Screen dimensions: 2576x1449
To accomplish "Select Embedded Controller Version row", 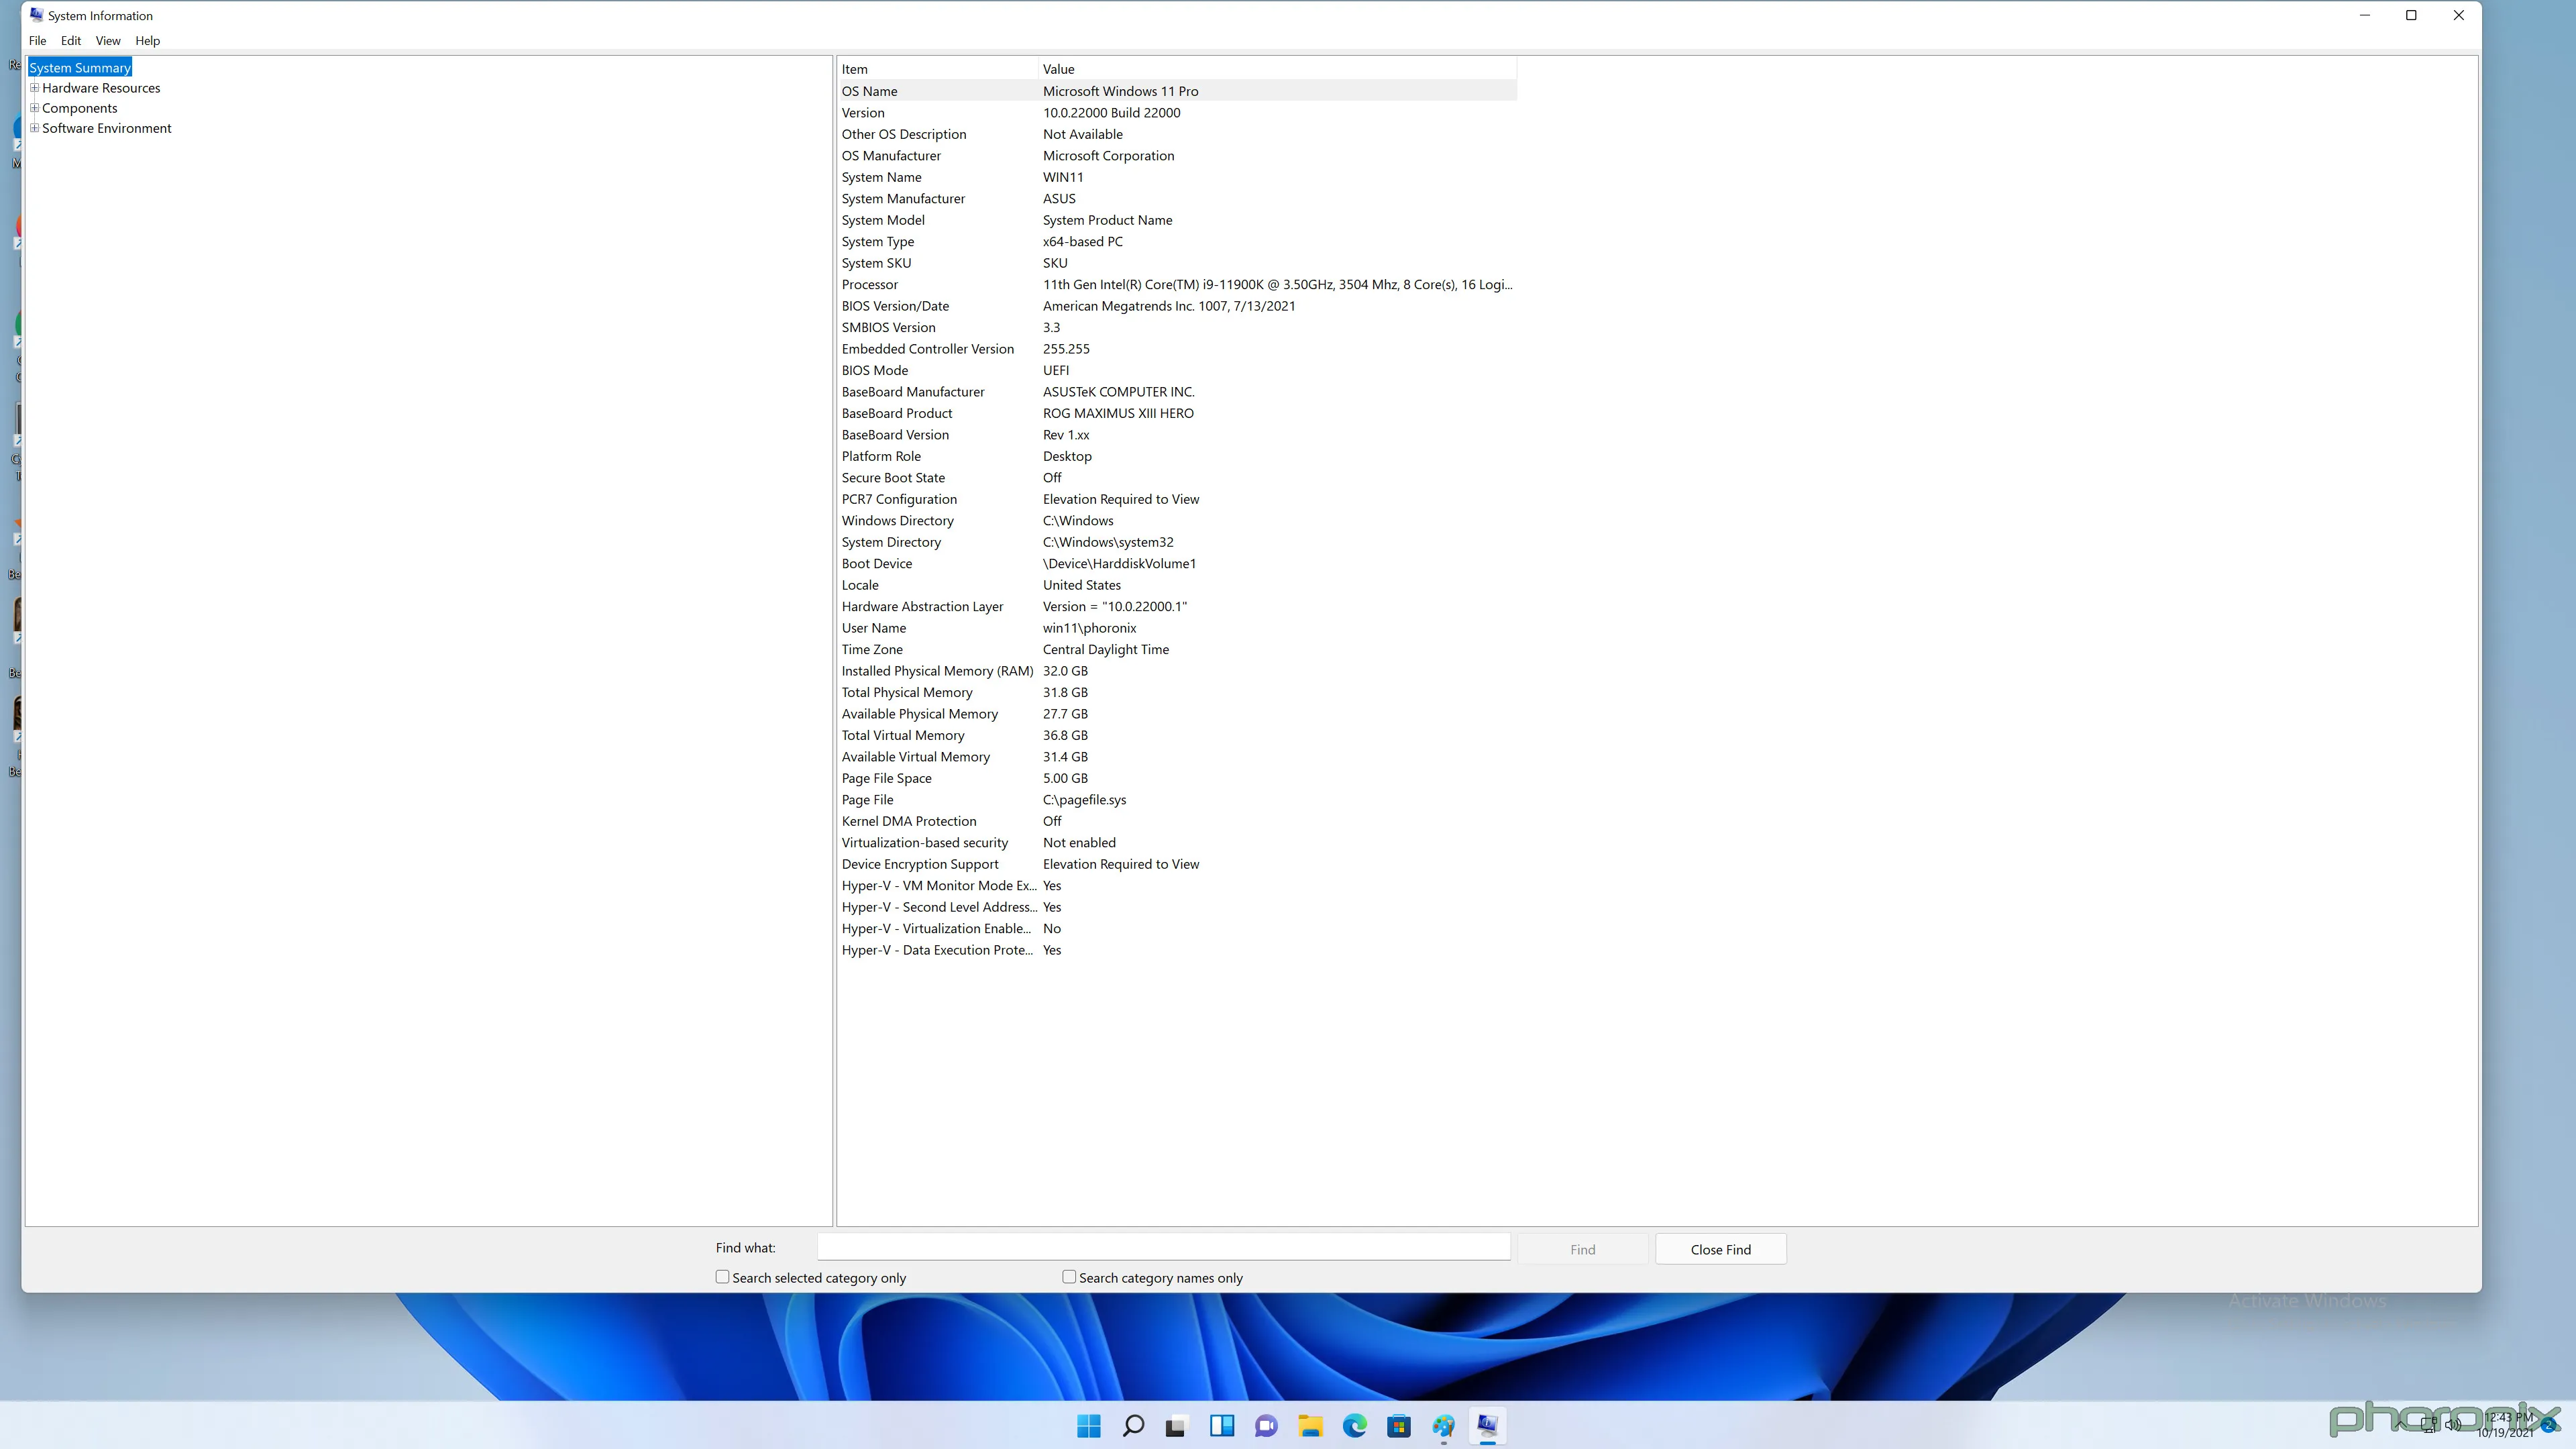I will [x=1177, y=349].
